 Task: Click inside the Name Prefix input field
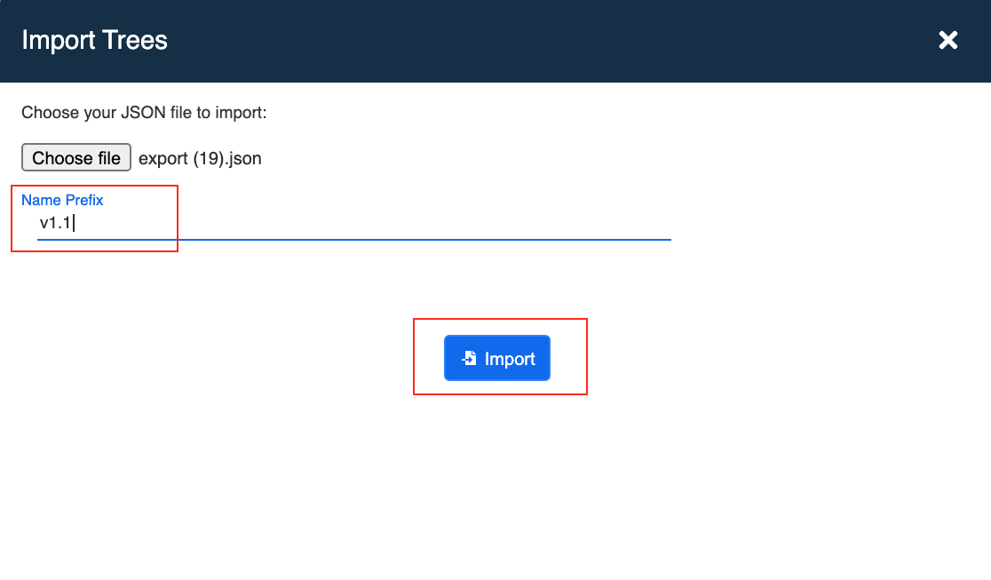tap(266, 223)
